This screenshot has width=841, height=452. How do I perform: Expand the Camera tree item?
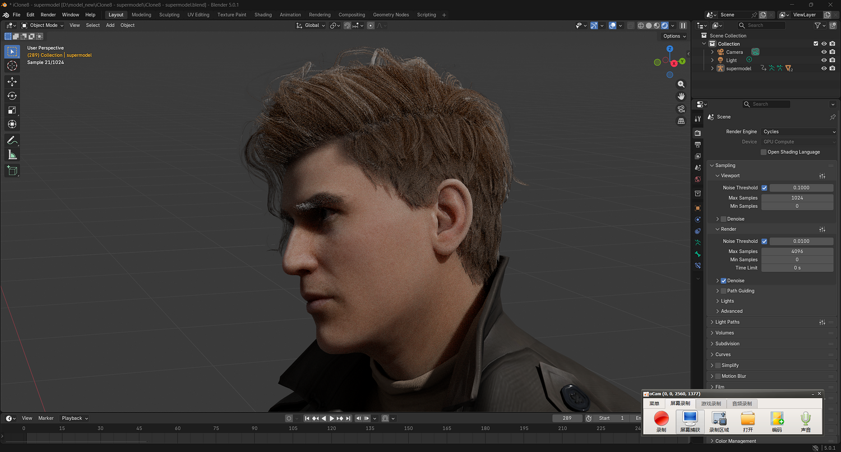tap(713, 52)
